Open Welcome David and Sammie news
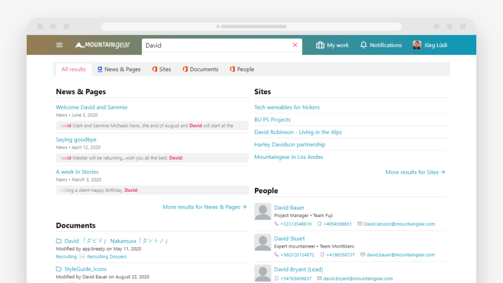The width and height of the screenshot is (503, 283). tap(92, 107)
